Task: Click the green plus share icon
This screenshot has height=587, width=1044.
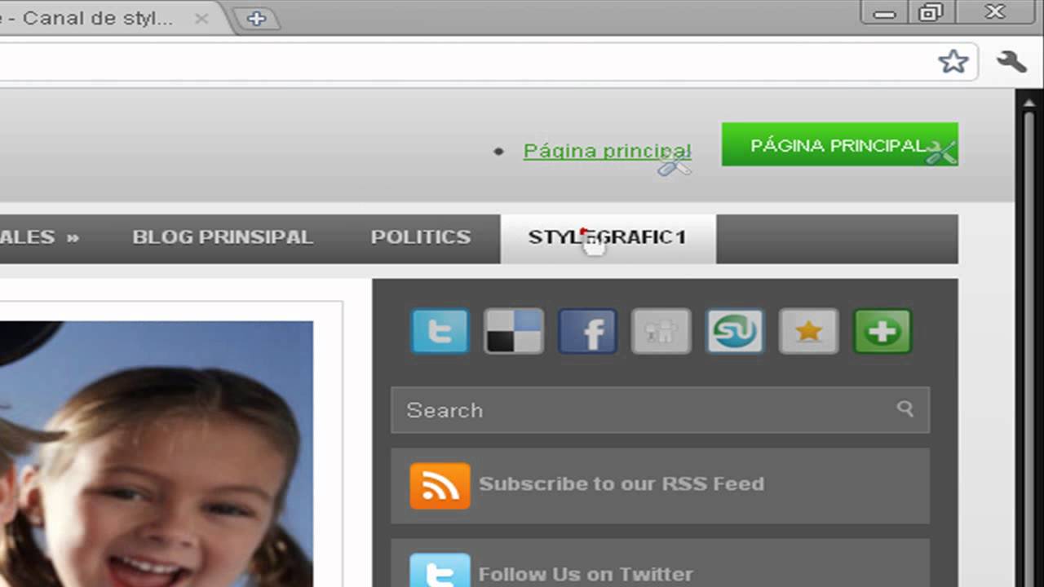Action: (883, 331)
